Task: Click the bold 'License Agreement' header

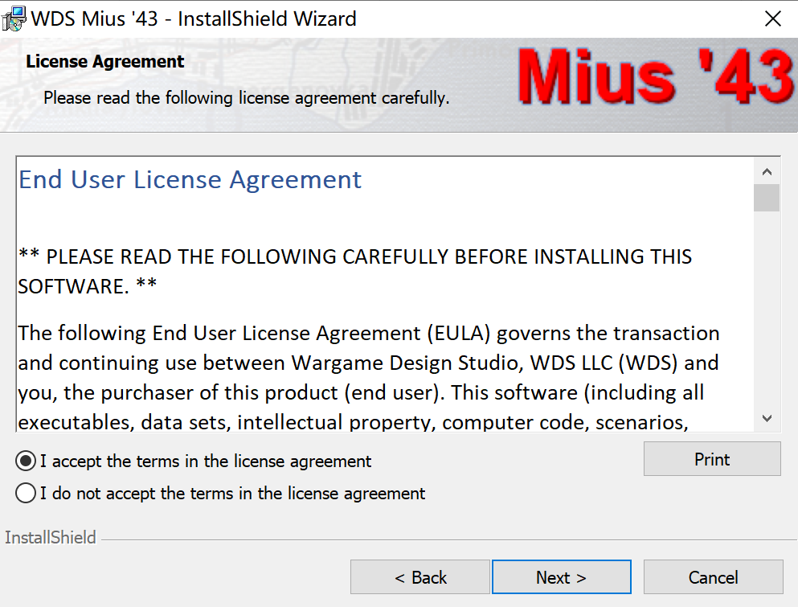Action: [x=104, y=62]
